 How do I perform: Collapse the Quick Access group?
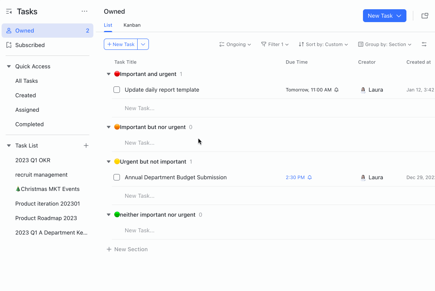9,66
